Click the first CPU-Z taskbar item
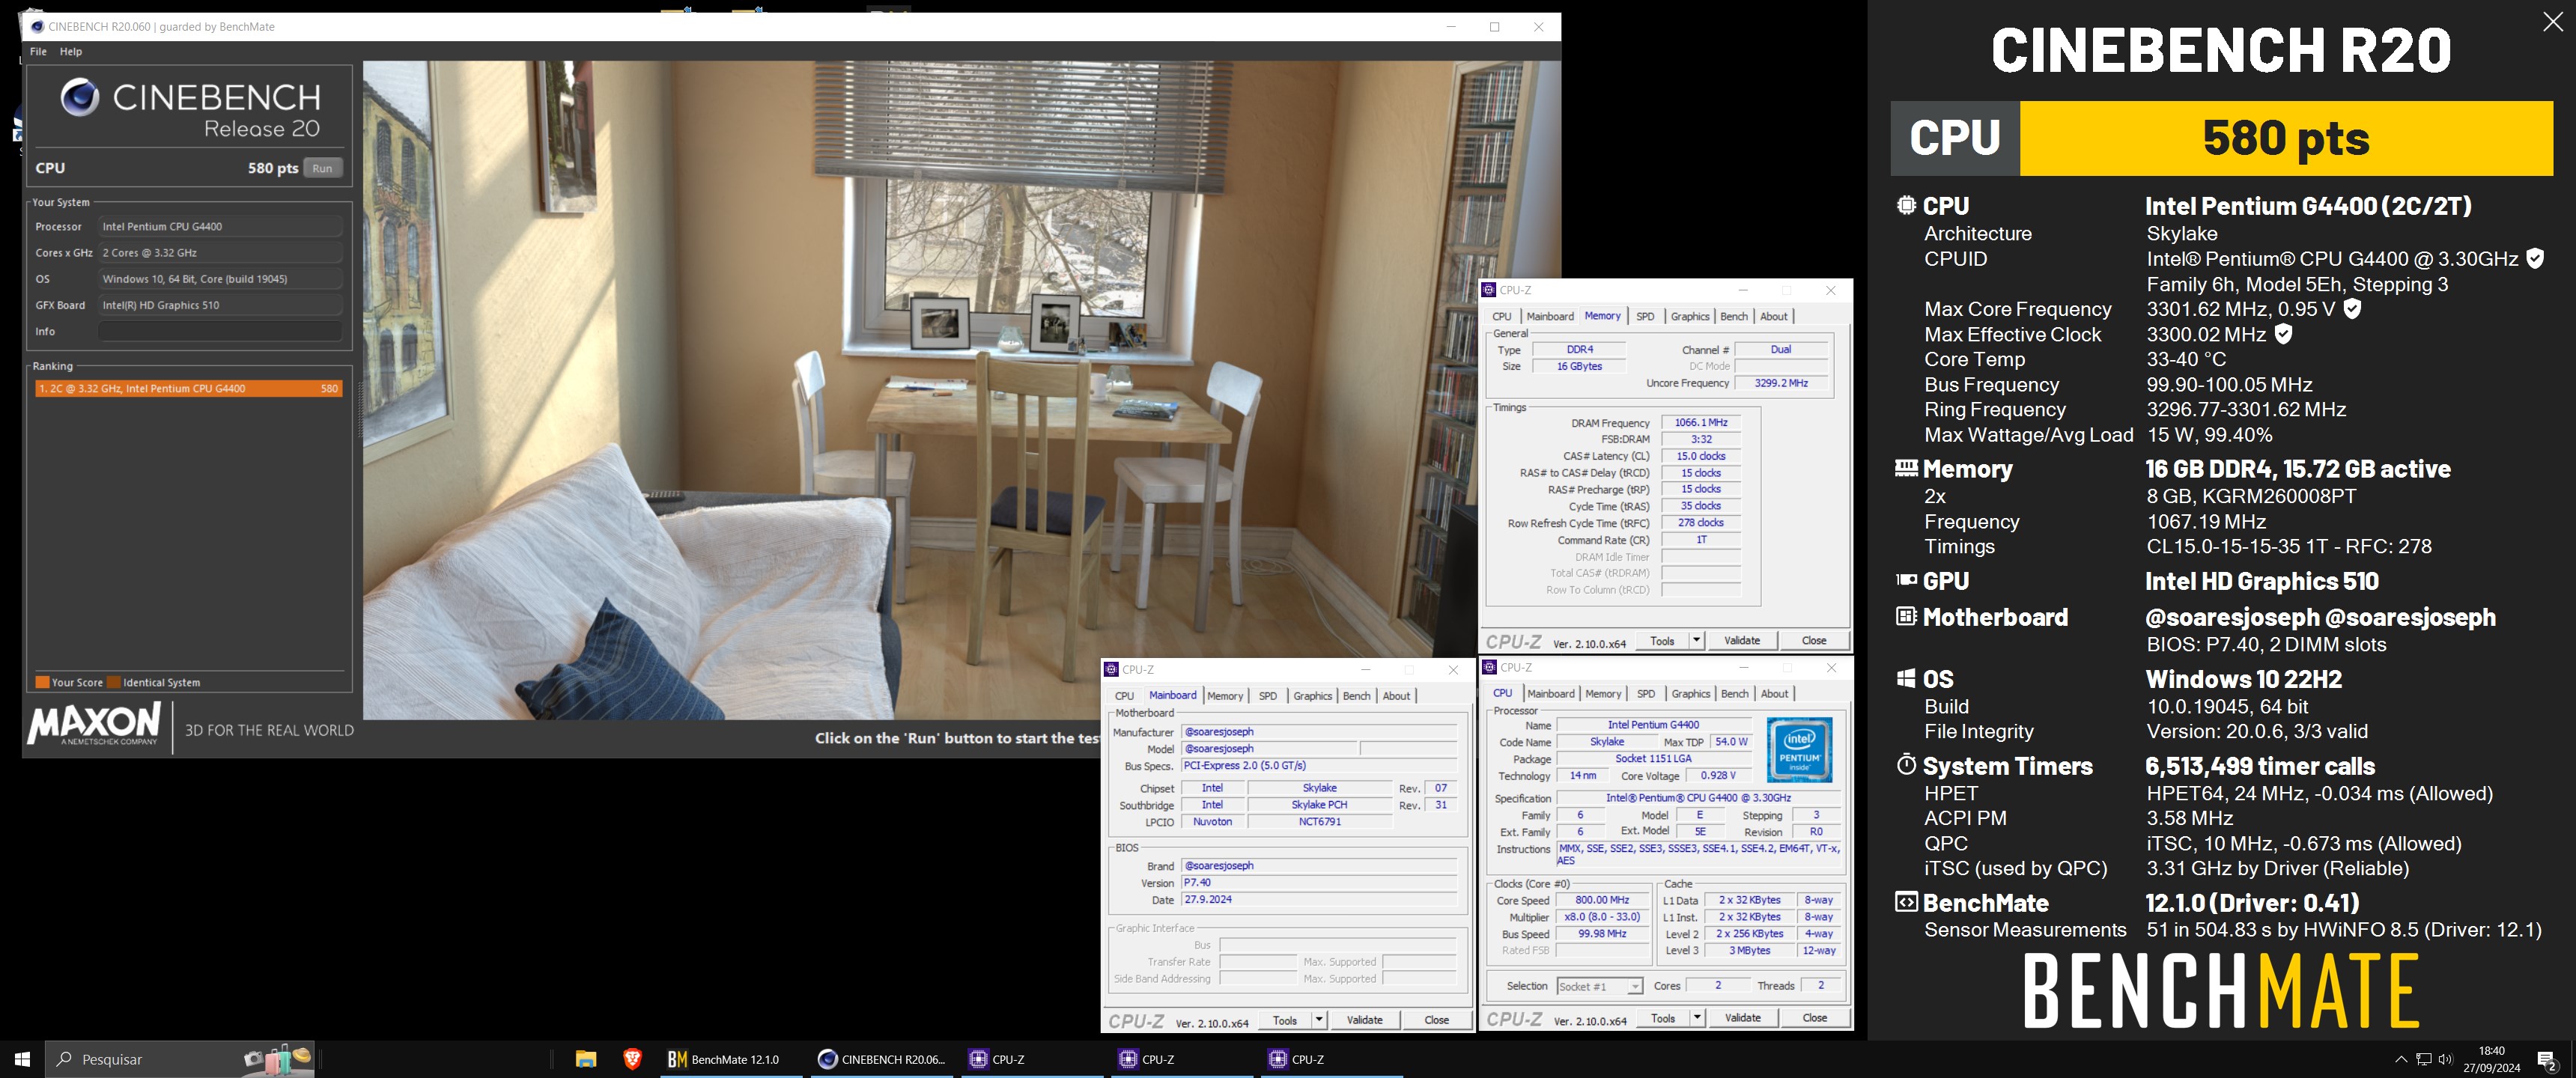The height and width of the screenshot is (1078, 2576). tap(1032, 1059)
